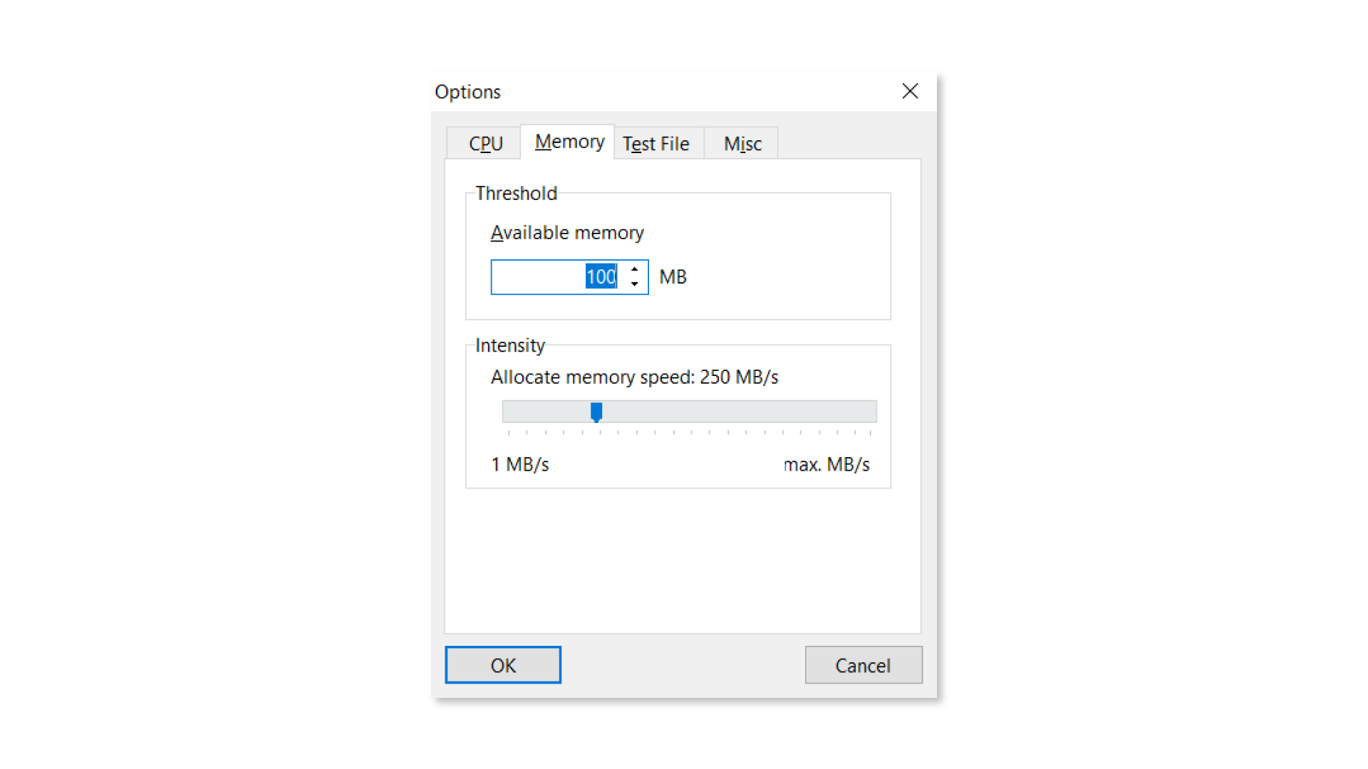Click the Options title bar text
Viewport: 1368px width, 769px height.
coord(468,92)
